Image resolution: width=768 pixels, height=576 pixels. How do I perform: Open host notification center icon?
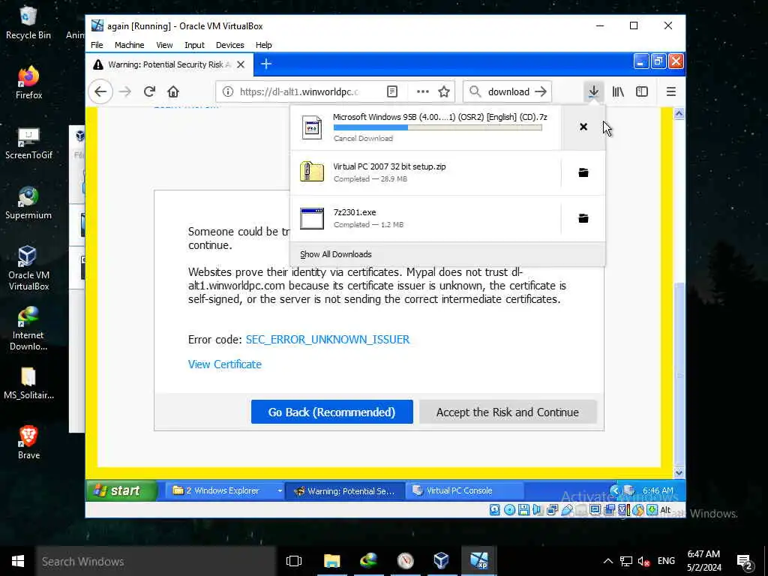(745, 562)
